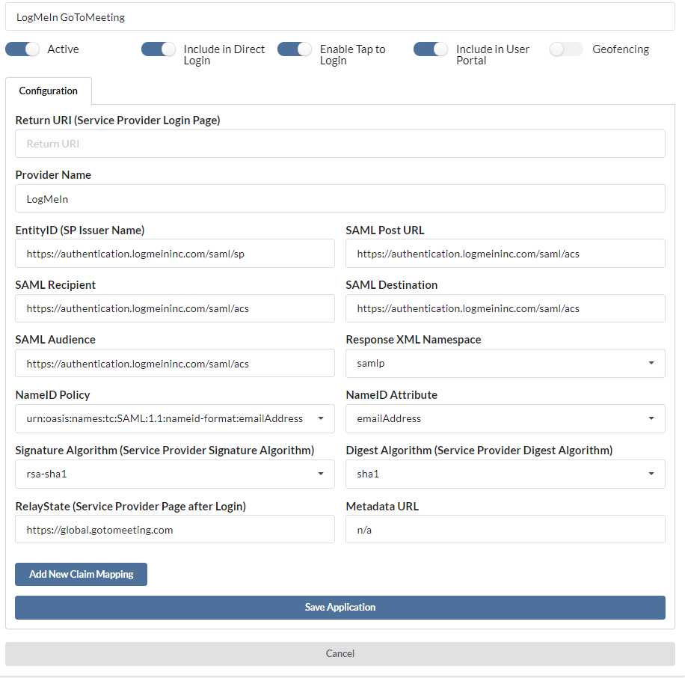Screen dimensions: 685x678
Task: Click the application name field LogMeIn GoToMeeting
Action: click(x=340, y=17)
